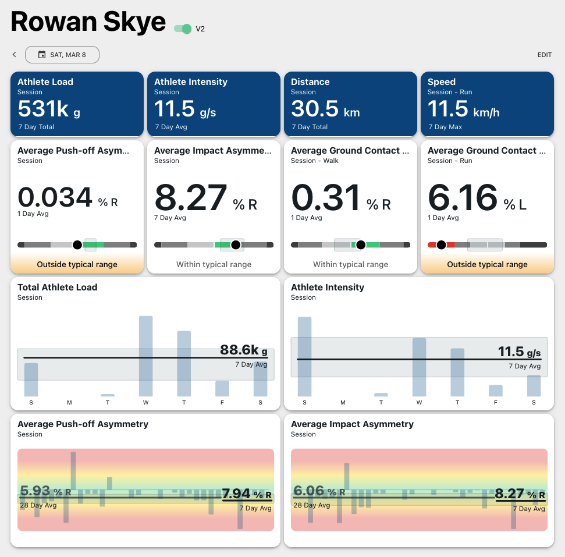Image resolution: width=565 pixels, height=557 pixels.
Task: Click Outside typical range under Push-off Asymmetry
Action: 77,264
